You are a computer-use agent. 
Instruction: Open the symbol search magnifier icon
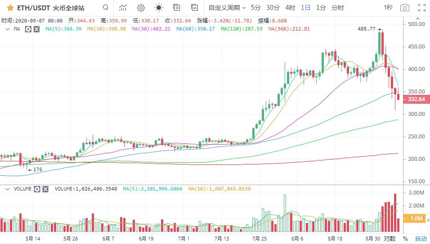106,7
